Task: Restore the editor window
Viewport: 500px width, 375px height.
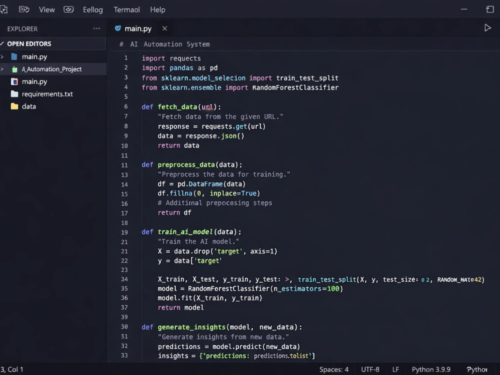Action: [x=490, y=9]
